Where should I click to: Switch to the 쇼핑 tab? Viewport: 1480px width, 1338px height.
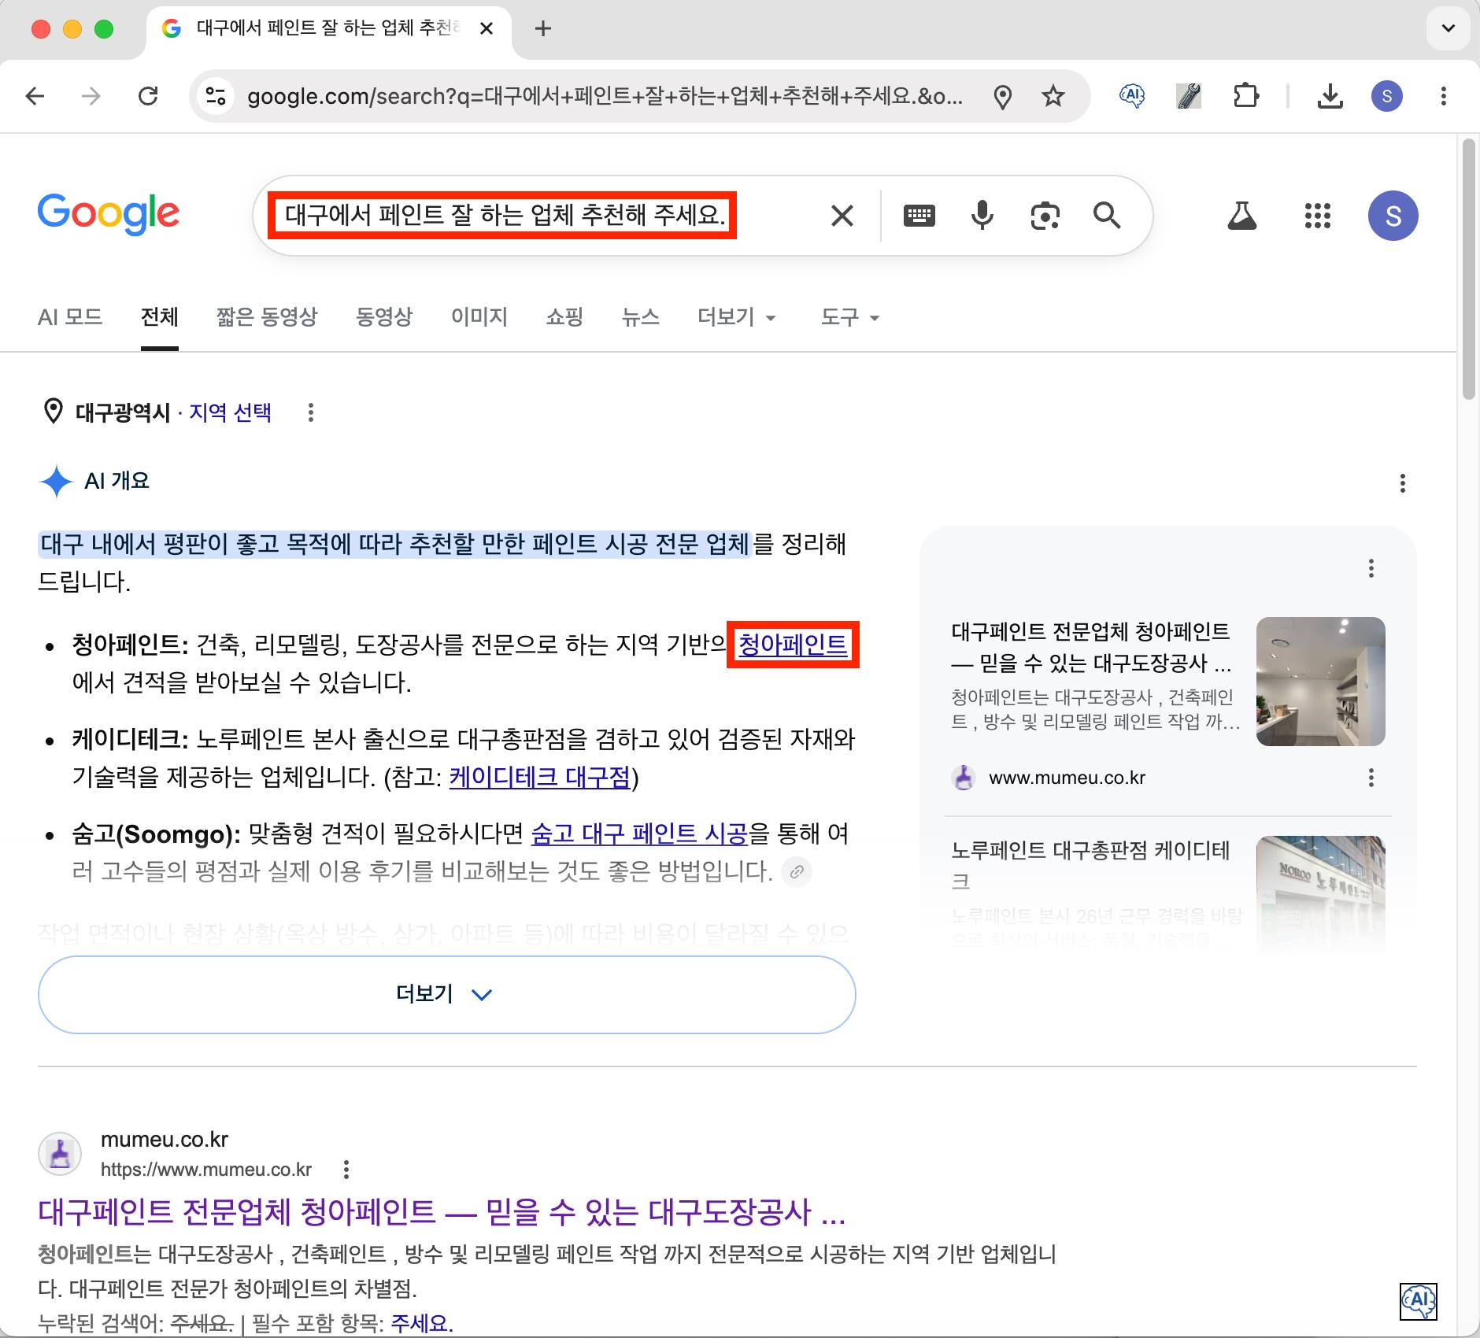click(x=564, y=317)
